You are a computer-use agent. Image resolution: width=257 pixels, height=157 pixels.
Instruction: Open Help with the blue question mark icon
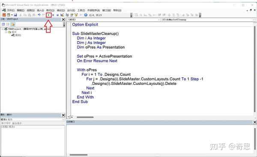click(86, 15)
